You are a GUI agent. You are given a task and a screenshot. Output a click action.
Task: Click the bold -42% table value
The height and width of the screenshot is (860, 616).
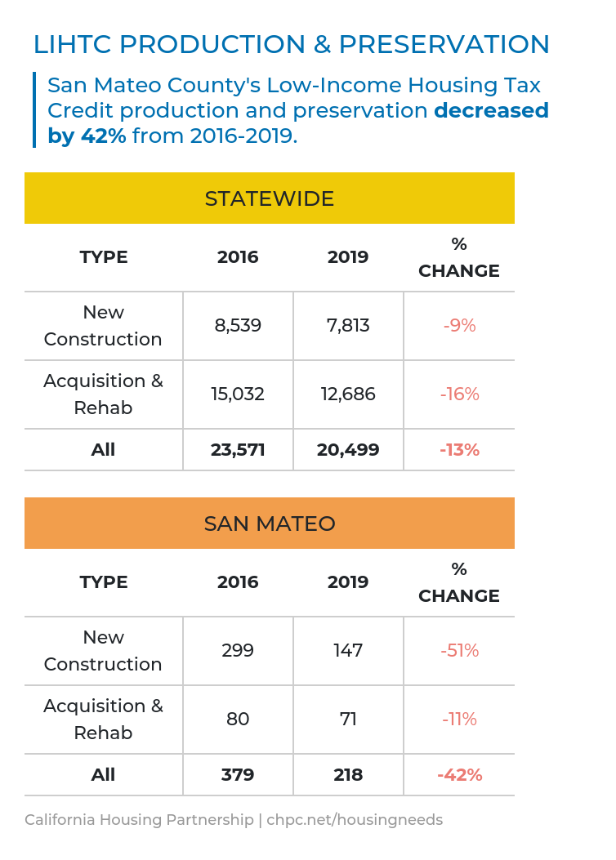459,774
